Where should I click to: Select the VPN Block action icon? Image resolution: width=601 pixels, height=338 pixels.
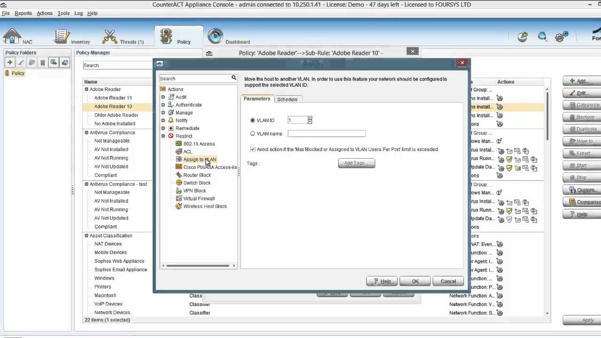tap(179, 191)
